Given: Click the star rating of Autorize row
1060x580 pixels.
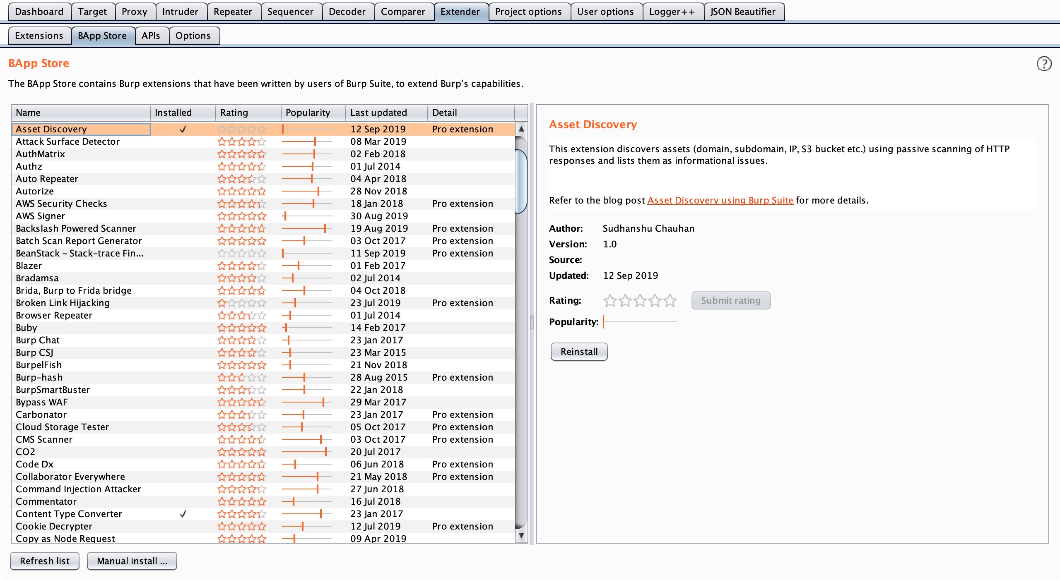Looking at the screenshot, I should [x=242, y=191].
